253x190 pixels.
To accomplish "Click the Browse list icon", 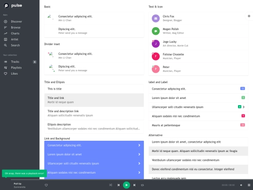I will click(6, 28).
